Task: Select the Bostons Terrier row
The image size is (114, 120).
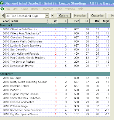Action: (55, 86)
